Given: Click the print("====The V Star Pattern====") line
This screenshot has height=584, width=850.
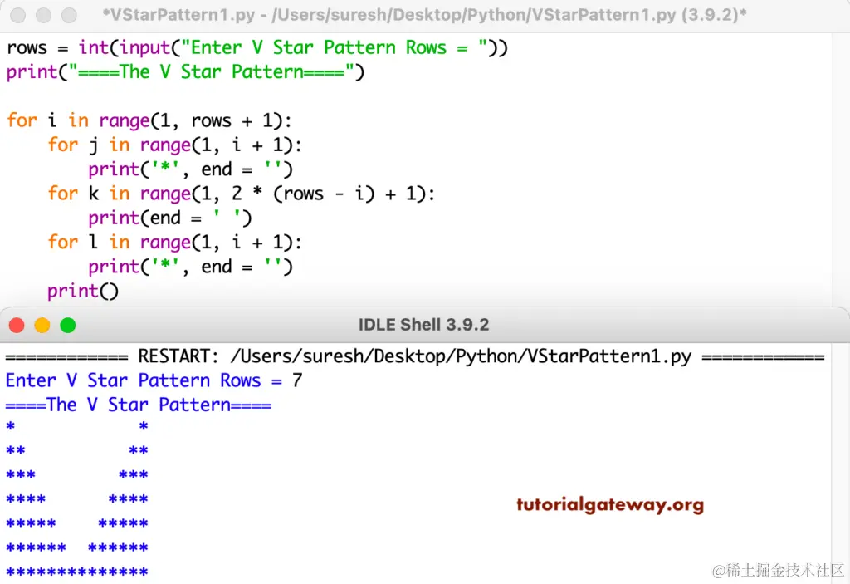Looking at the screenshot, I should point(185,71).
